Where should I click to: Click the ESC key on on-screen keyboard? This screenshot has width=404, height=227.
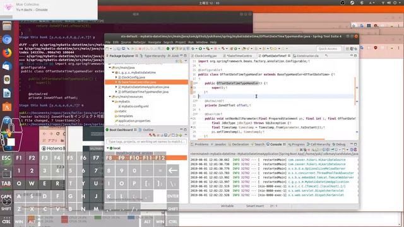click(x=6, y=158)
